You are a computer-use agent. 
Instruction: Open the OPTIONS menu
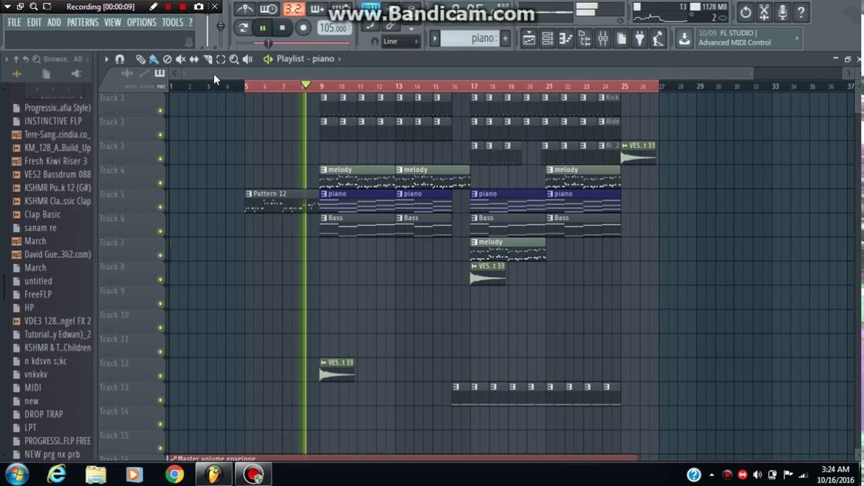click(x=141, y=22)
